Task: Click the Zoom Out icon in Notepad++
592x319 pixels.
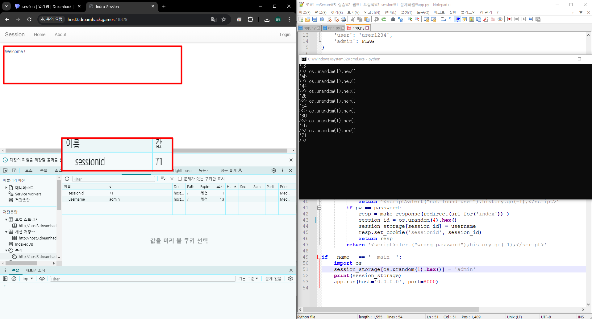Action: coord(417,19)
